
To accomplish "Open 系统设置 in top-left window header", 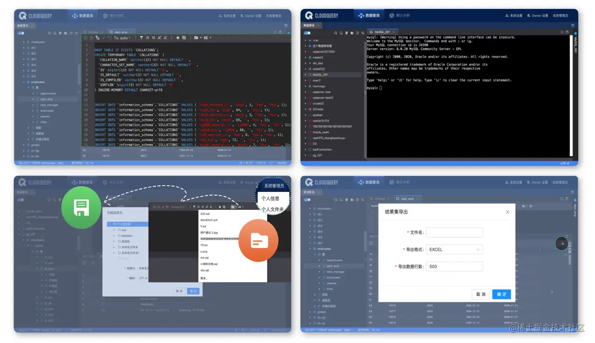I will pyautogui.click(x=227, y=16).
